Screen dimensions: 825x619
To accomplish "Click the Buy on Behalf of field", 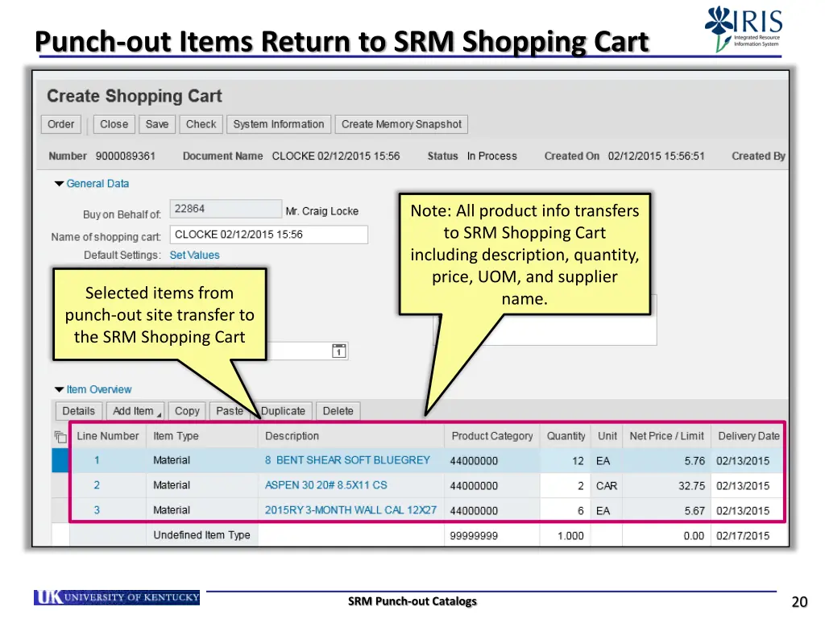I will pyautogui.click(x=226, y=209).
